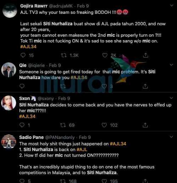Expand options chevron on Gojira Rawrr's tweet
Image resolution: width=177 pixels, height=183 pixels.
click(171, 5)
